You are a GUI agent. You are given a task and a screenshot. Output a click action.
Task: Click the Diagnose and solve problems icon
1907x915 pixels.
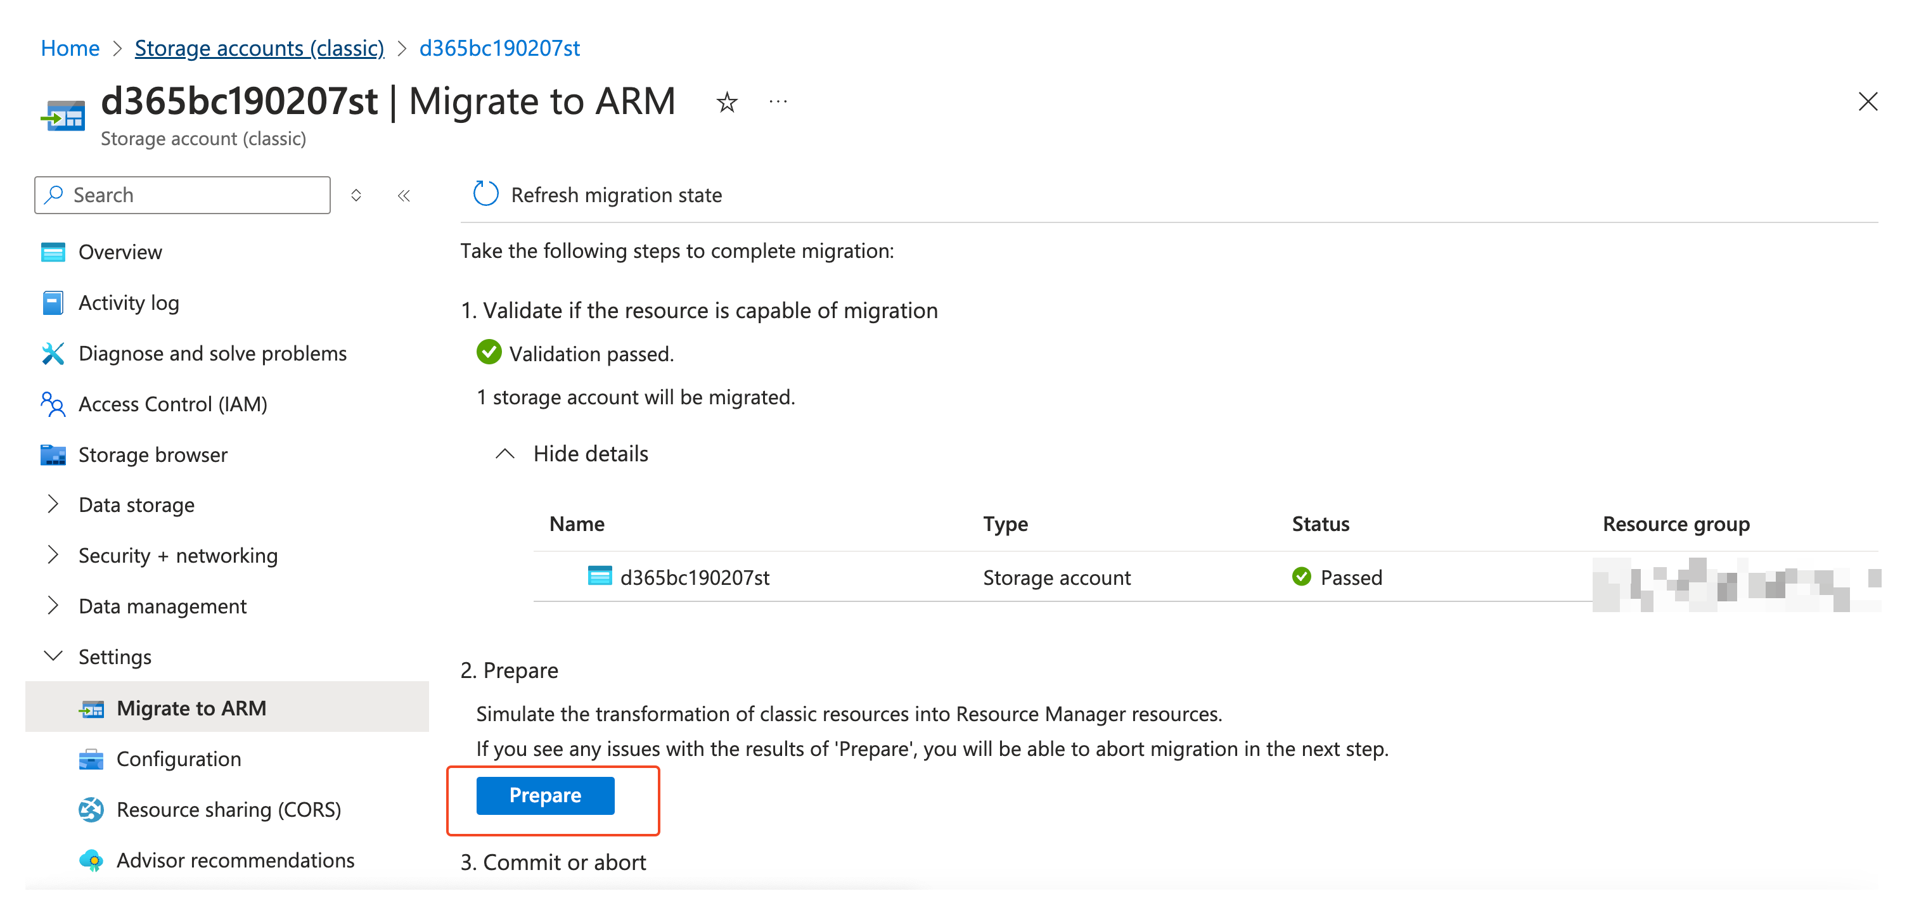click(53, 354)
